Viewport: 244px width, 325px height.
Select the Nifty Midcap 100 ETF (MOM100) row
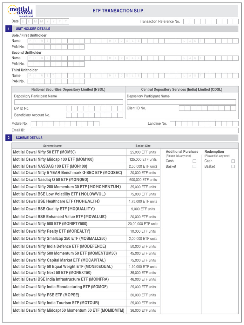click(x=86, y=159)
